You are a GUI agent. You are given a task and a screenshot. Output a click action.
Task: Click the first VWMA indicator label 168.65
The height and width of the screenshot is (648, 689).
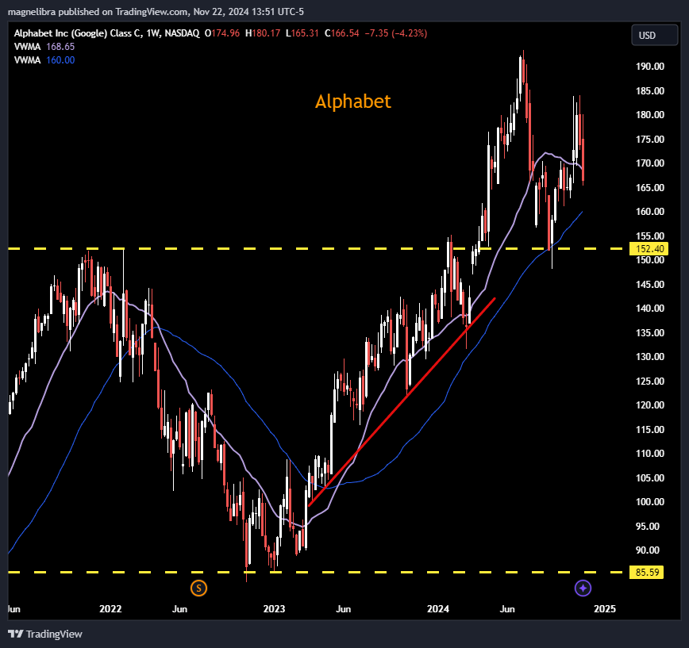pyautogui.click(x=44, y=47)
